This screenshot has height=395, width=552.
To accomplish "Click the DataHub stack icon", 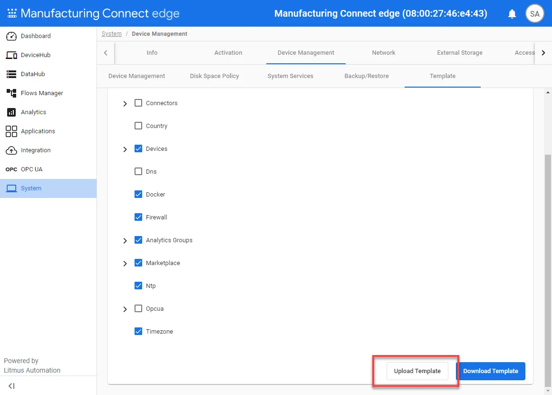I will [x=11, y=74].
